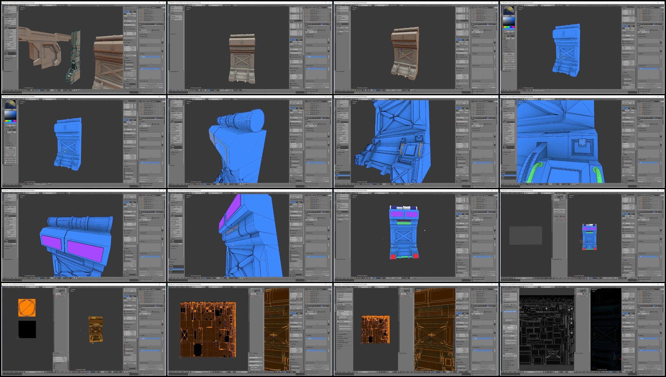
Task: Click Add Custom Split Normals Data, row 1 column 1
Action: click(x=151, y=88)
